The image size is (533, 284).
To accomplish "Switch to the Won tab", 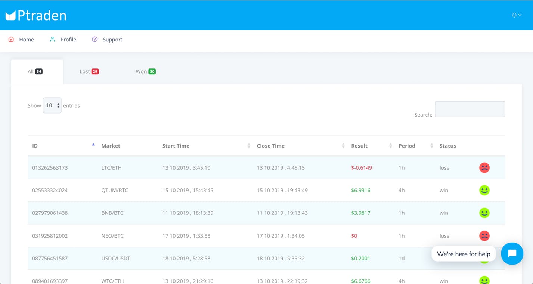I will coord(145,71).
